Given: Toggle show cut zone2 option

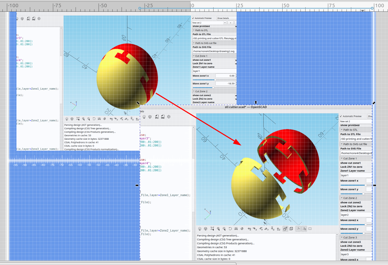Looking at the screenshot, I should pos(236,95).
